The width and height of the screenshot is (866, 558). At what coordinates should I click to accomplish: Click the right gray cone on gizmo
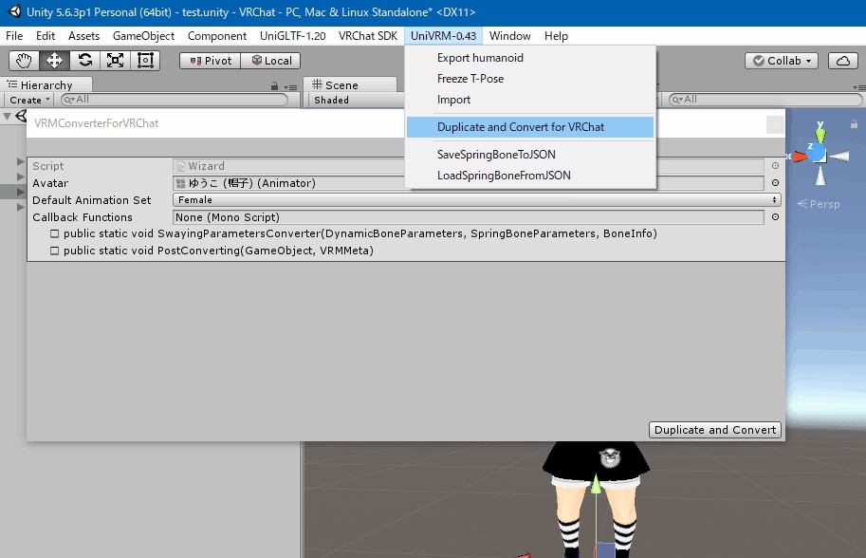(x=838, y=157)
